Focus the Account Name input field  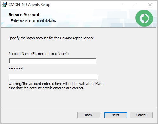tap(52, 61)
